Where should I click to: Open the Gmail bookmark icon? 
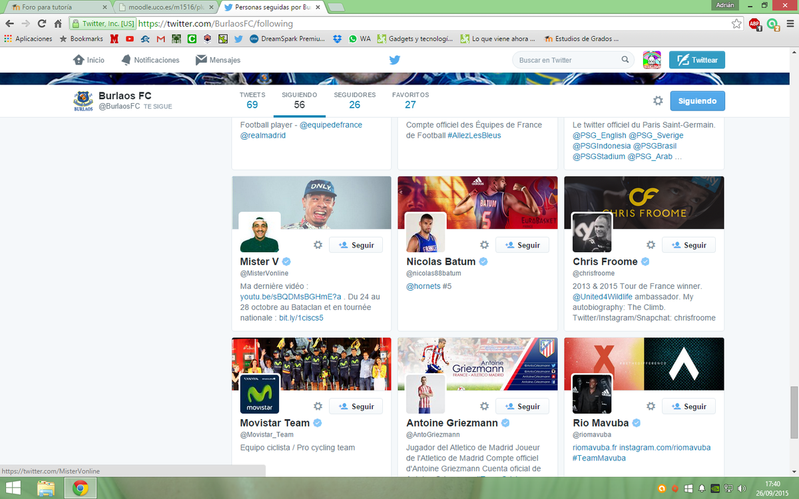(160, 39)
